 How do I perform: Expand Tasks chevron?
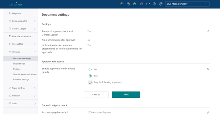35,104
